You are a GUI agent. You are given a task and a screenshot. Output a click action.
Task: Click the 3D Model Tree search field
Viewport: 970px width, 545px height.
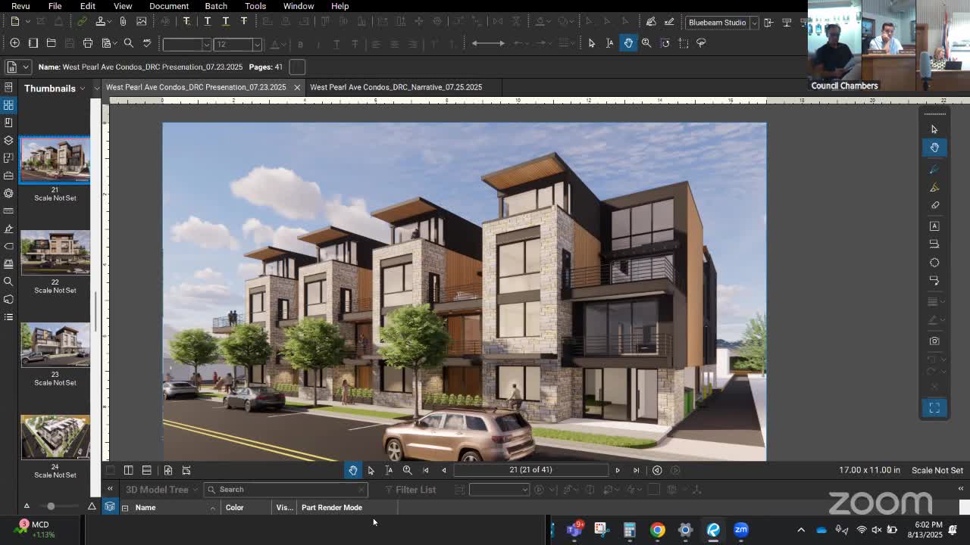pos(286,490)
